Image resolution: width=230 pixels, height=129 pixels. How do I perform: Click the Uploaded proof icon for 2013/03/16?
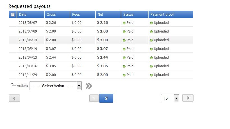tap(151, 66)
